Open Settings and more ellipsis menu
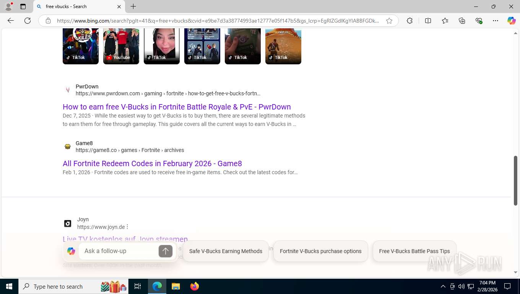This screenshot has height=294, width=520. (496, 21)
